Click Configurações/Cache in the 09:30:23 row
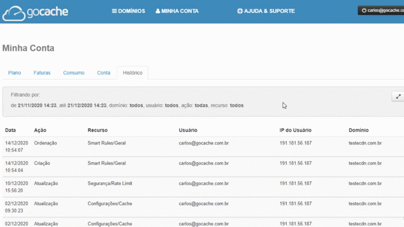The width and height of the screenshot is (404, 227). (109, 204)
